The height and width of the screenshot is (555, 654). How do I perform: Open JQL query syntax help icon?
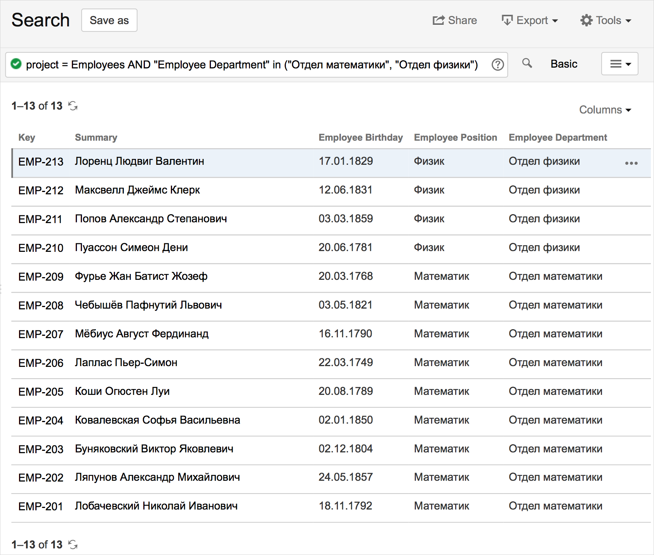pos(497,65)
